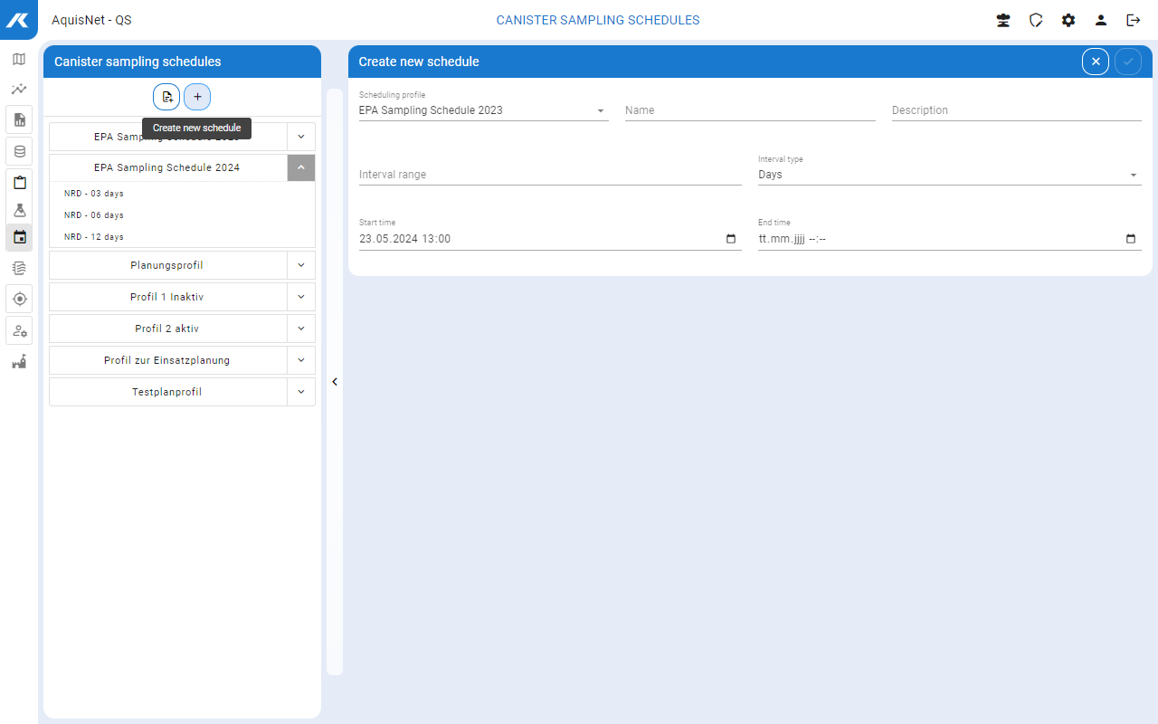Select NRD - 06 days schedule
The width and height of the screenshot is (1158, 724).
click(94, 215)
